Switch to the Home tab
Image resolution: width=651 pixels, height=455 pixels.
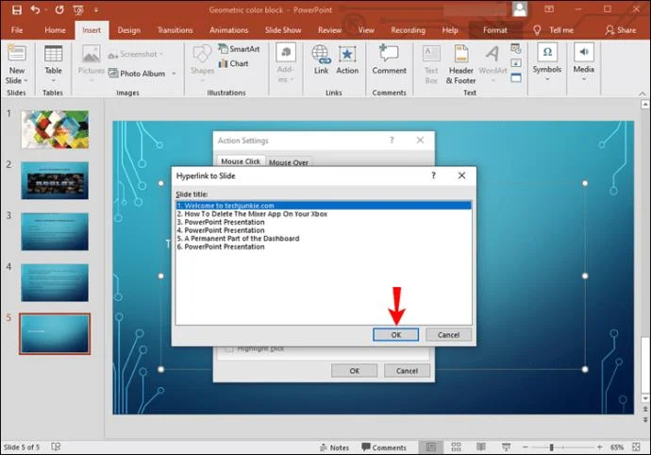click(x=55, y=30)
